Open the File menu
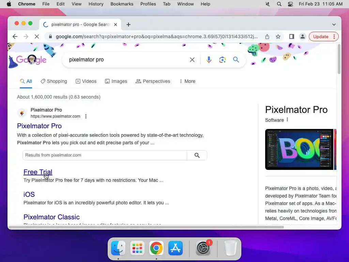The image size is (349, 262). click(x=46, y=4)
